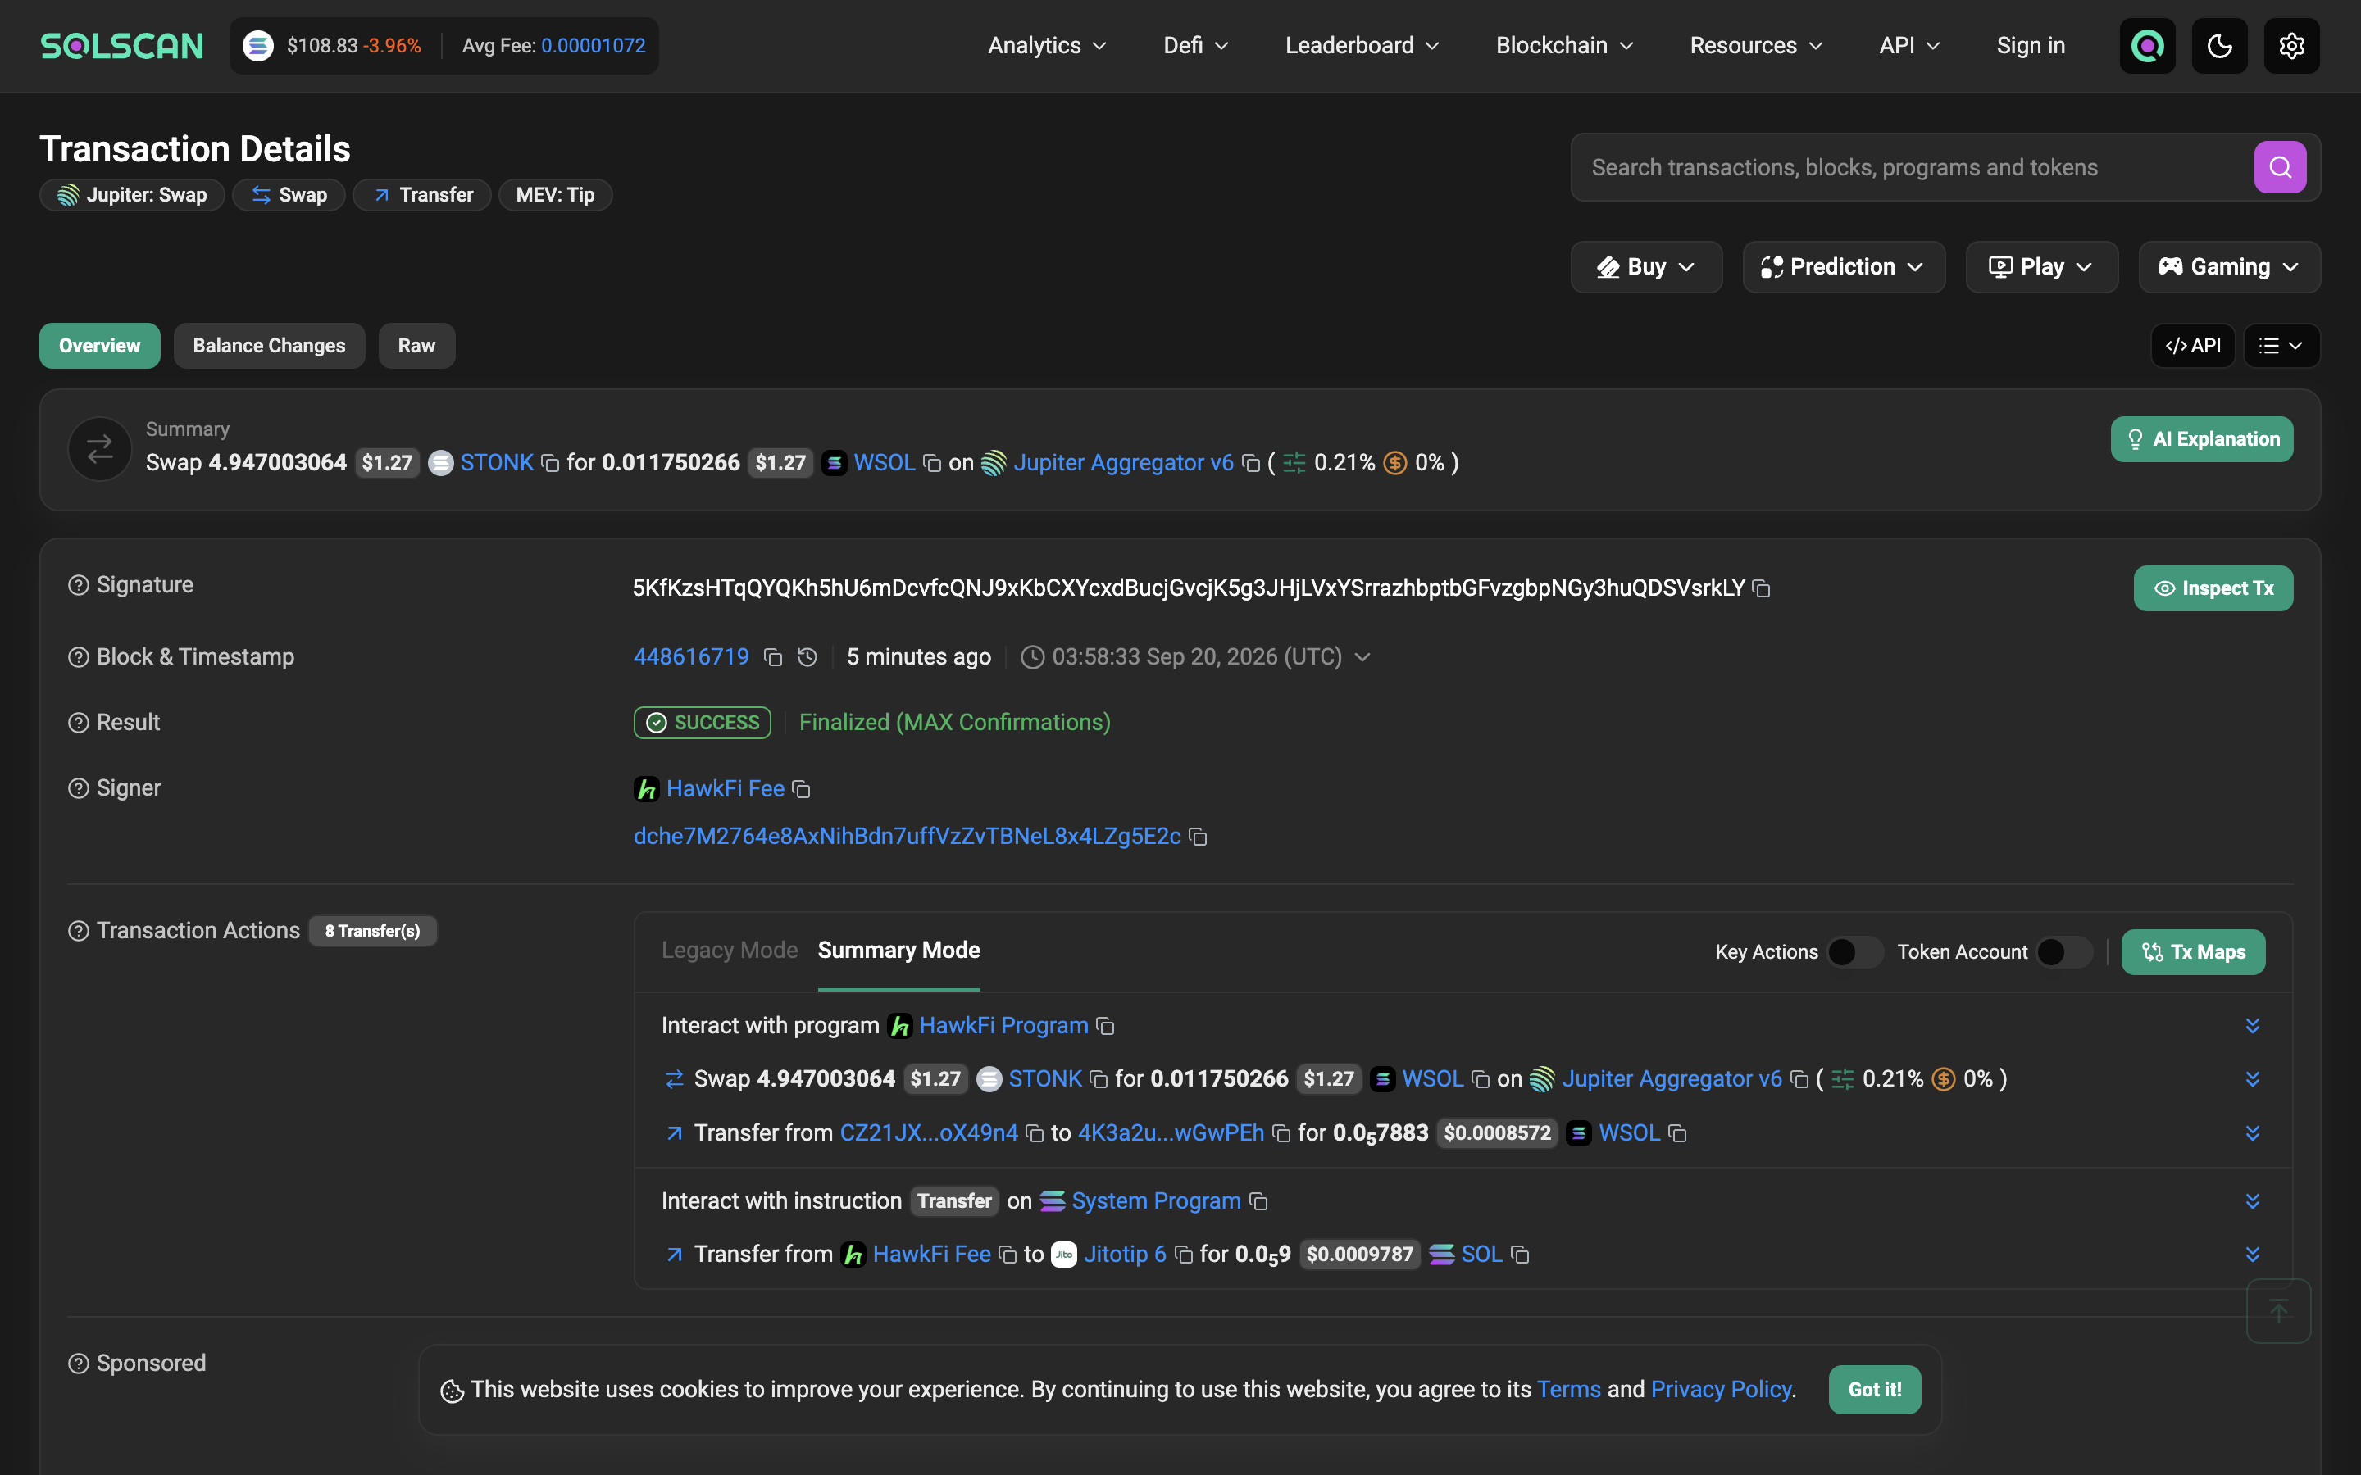This screenshot has height=1475, width=2361.
Task: Click Transaction Actions help question icon
Action: pyautogui.click(x=78, y=932)
